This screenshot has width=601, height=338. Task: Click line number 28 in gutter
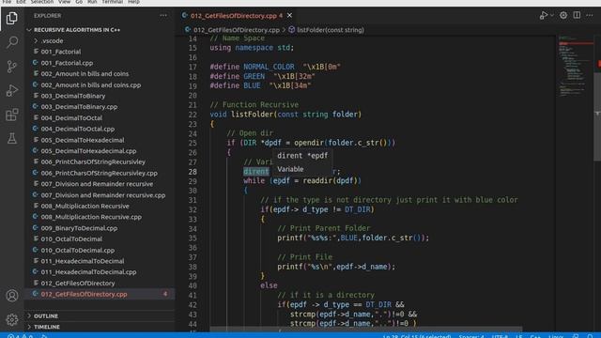[x=193, y=172]
